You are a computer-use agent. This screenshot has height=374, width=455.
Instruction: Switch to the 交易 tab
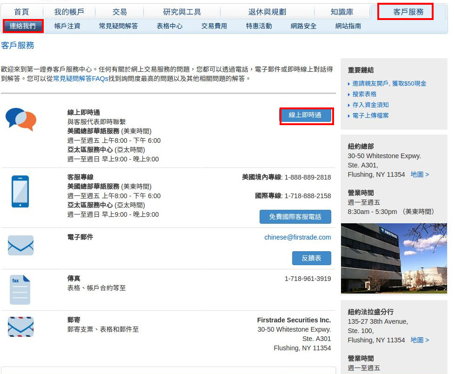(x=120, y=12)
